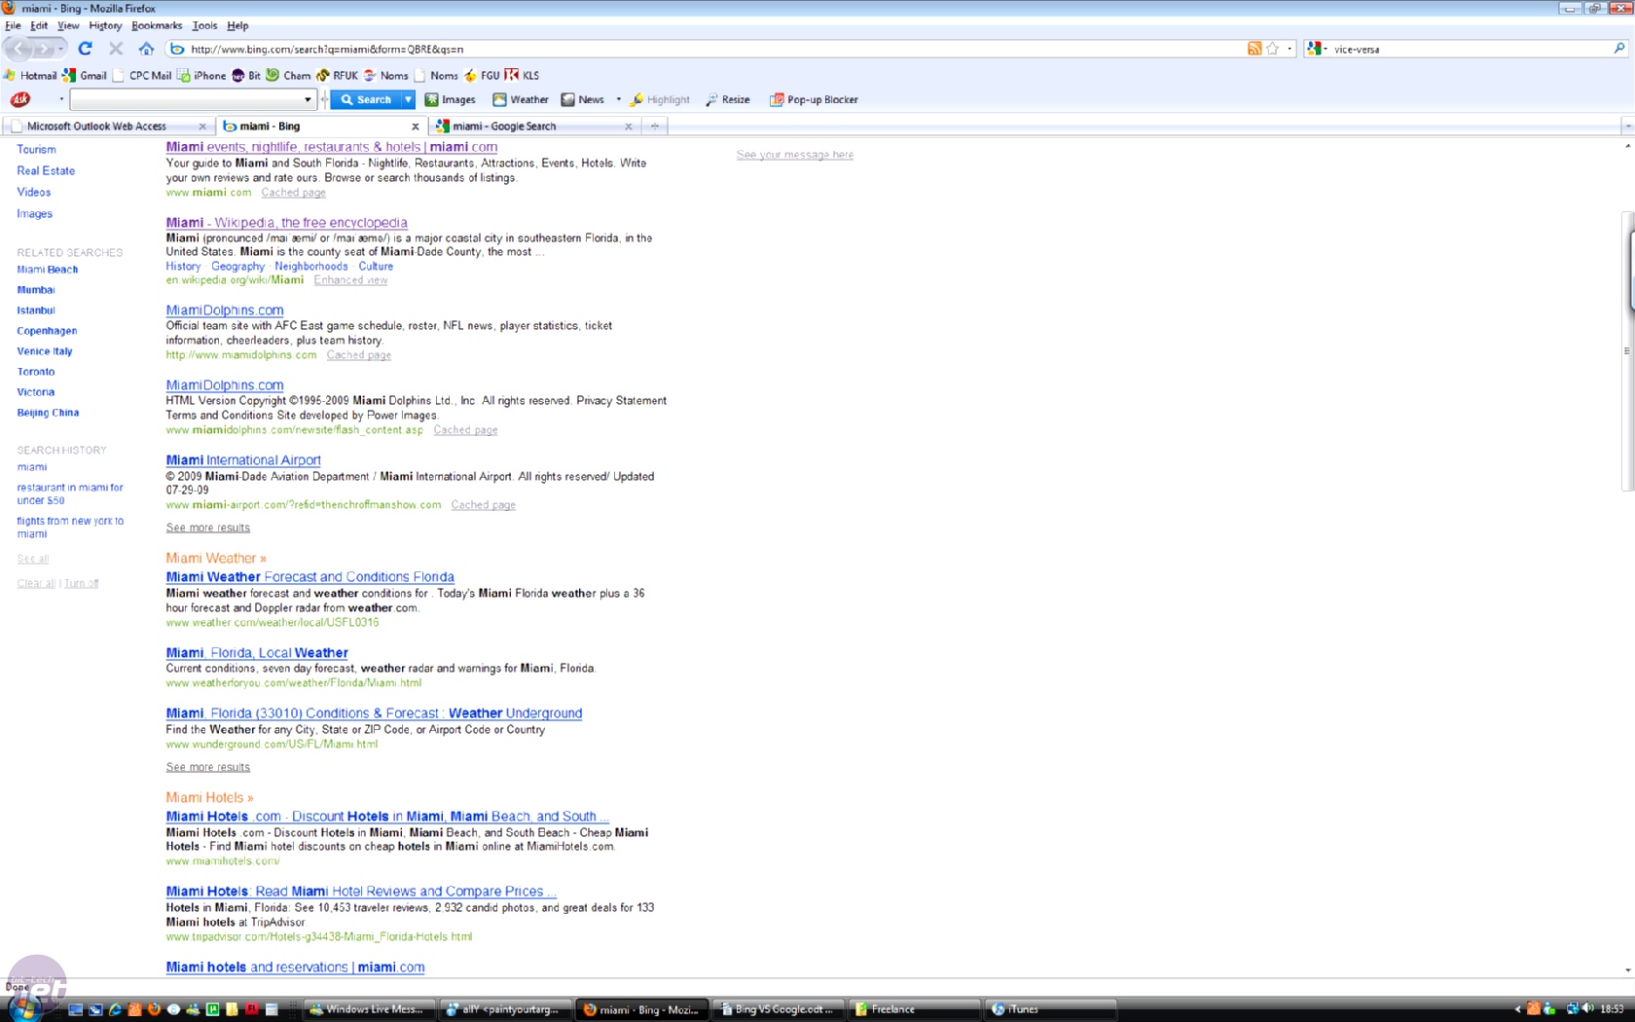This screenshot has height=1022, width=1635.
Task: Click News on the Ask toolbar
Action: pyautogui.click(x=583, y=99)
